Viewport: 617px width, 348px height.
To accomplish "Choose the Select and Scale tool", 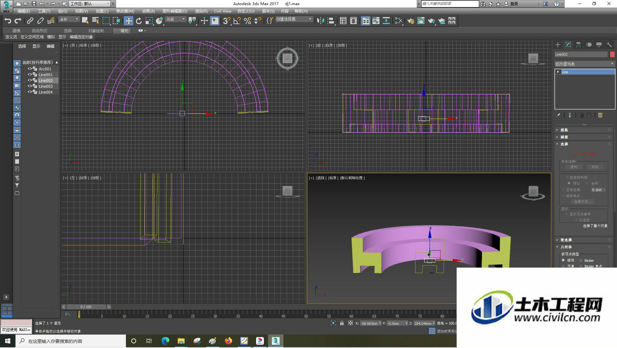I will (149, 21).
